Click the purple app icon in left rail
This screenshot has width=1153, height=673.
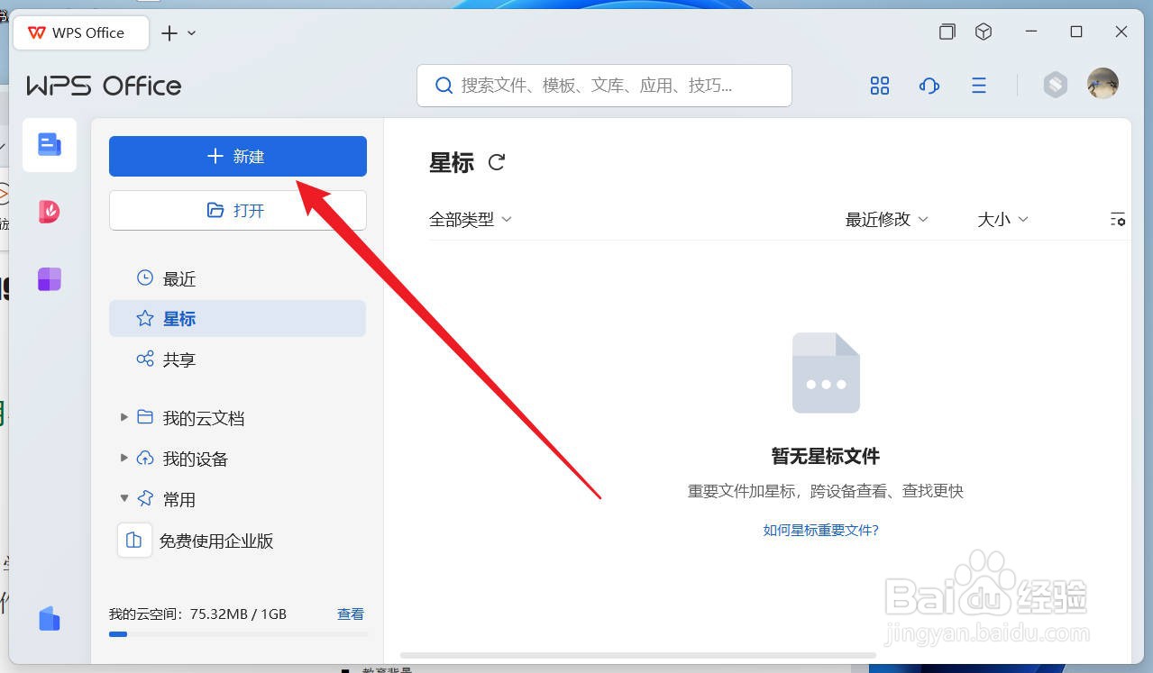[x=50, y=279]
